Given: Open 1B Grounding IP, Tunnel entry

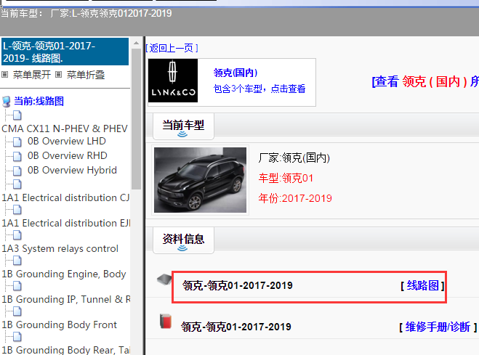Looking at the screenshot, I should click(65, 299).
